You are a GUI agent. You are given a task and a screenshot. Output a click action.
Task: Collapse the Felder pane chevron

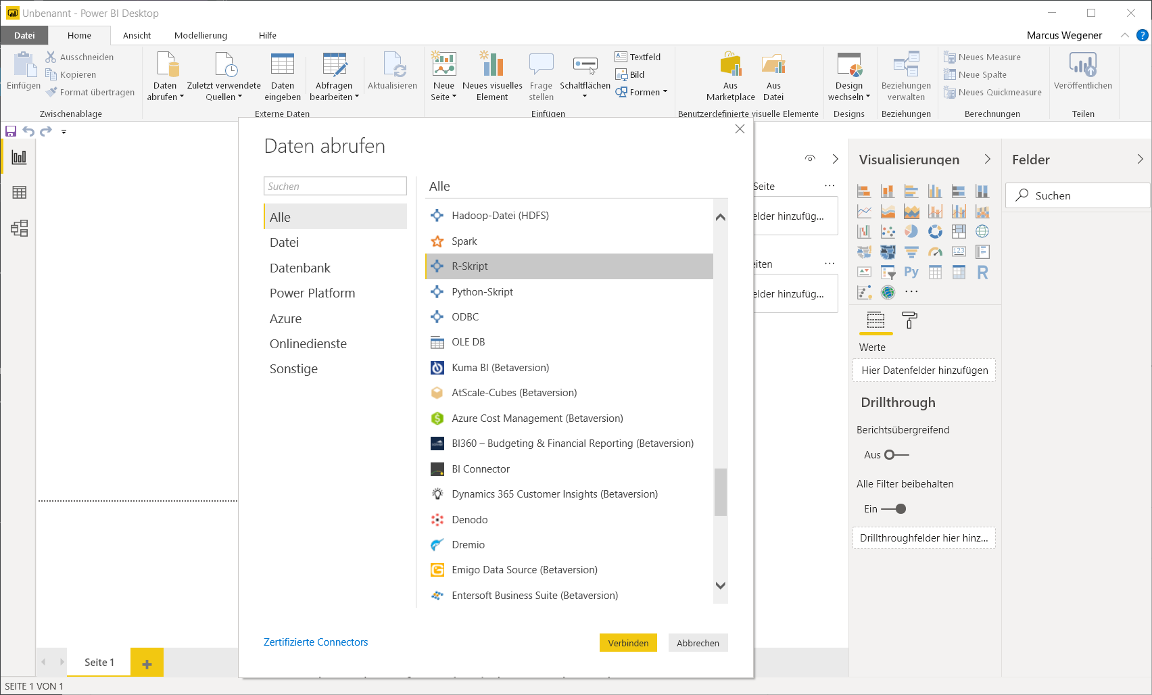pos(1140,160)
